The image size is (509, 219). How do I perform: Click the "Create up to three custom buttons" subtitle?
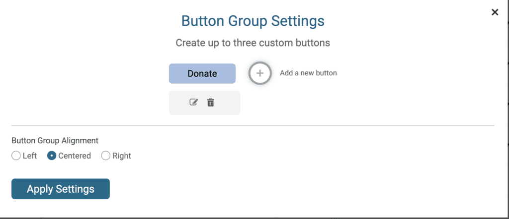pos(253,43)
